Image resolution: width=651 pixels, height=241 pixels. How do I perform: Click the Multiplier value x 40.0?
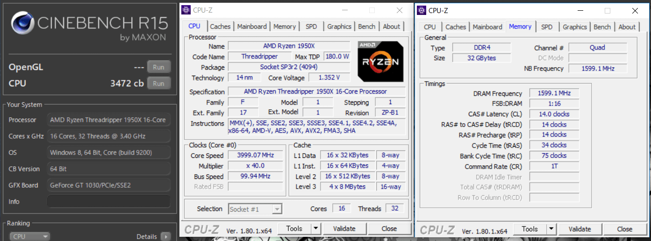255,166
